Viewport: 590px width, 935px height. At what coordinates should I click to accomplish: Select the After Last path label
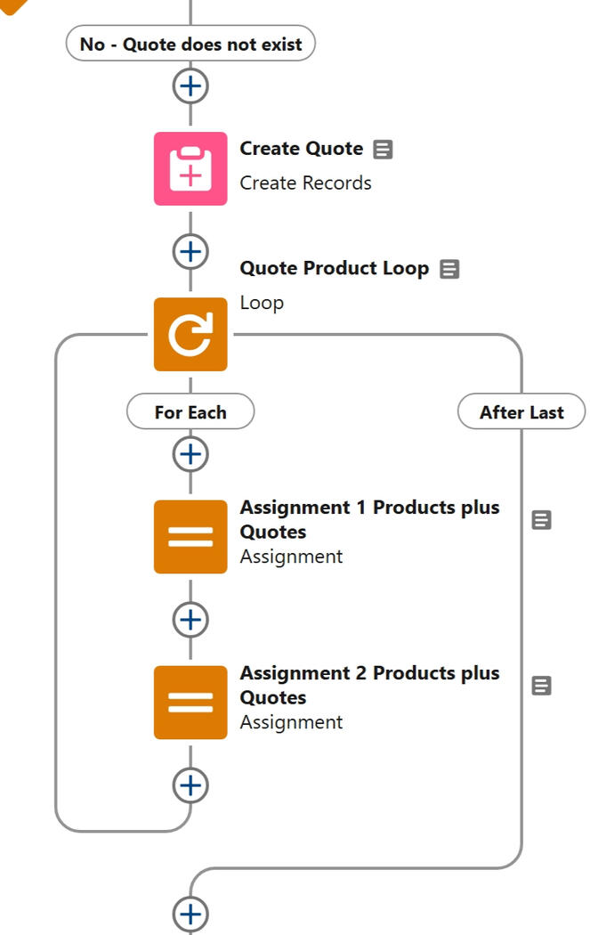[521, 412]
